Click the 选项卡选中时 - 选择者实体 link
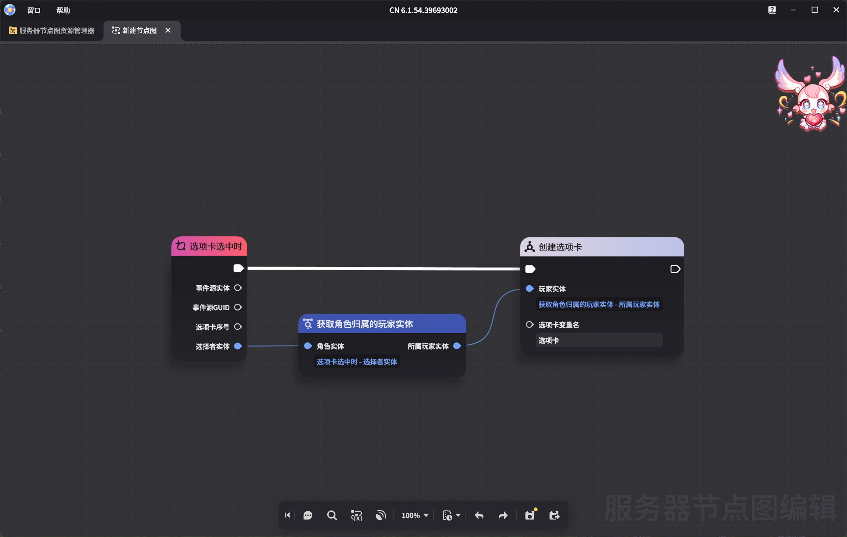This screenshot has height=537, width=847. (357, 362)
